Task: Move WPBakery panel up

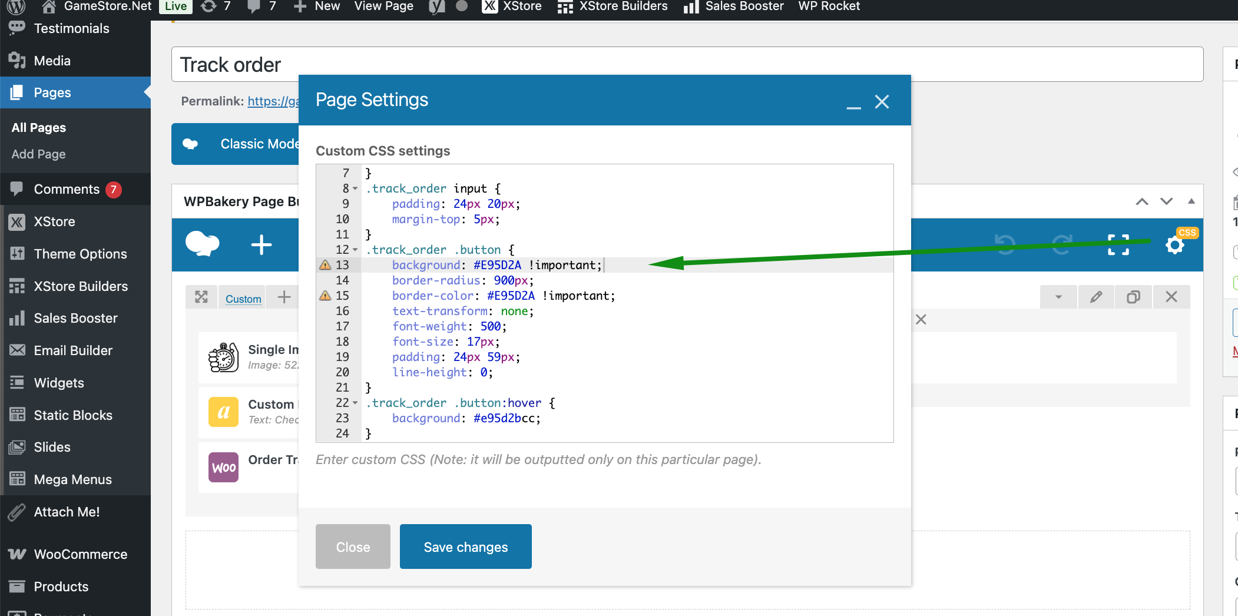Action: (1142, 201)
